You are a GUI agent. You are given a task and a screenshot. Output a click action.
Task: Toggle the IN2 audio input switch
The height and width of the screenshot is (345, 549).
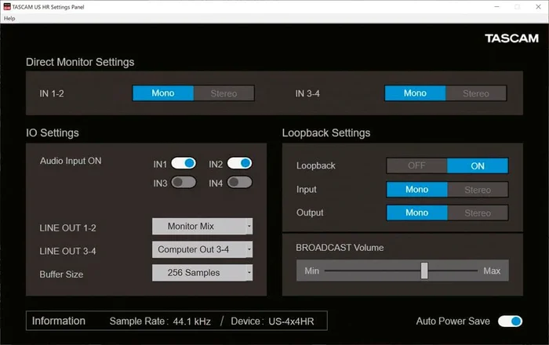pos(239,163)
